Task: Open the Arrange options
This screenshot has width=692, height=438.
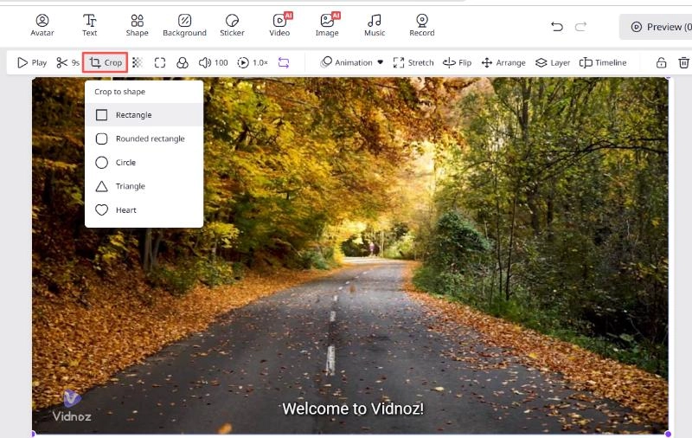Action: [503, 62]
